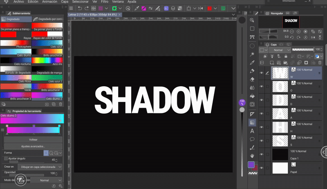
Task: Toggle visibility of Capa 1 layer
Action: tap(262, 154)
